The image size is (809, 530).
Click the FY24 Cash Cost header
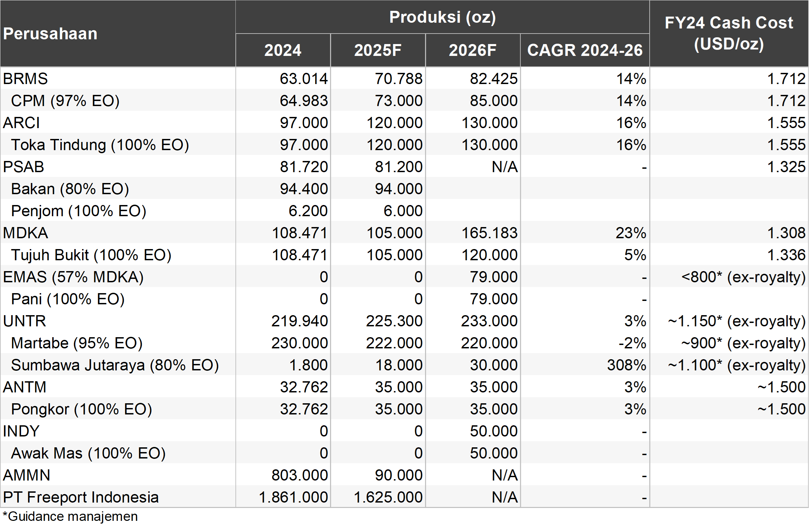coord(729,33)
